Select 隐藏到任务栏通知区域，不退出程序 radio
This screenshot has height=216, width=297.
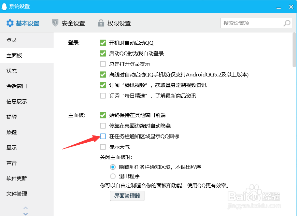pyautogui.click(x=113, y=167)
